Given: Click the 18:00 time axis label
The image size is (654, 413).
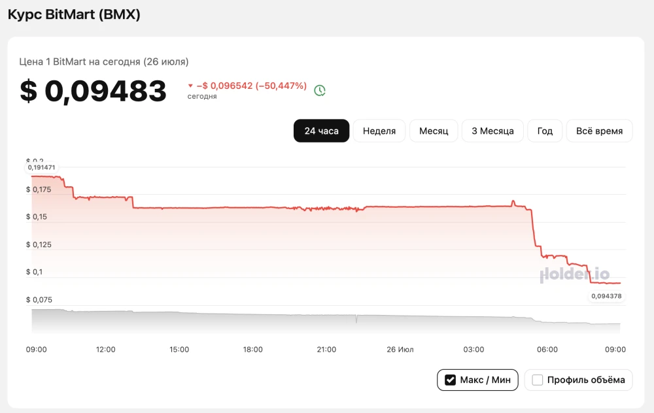Looking at the screenshot, I should (252, 350).
